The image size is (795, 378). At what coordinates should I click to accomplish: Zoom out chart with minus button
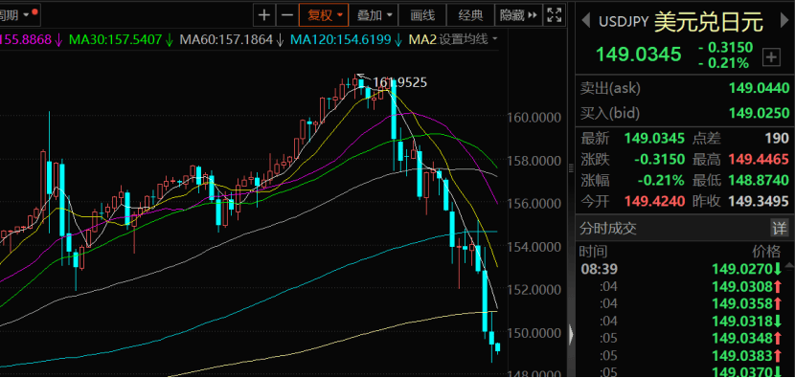287,14
